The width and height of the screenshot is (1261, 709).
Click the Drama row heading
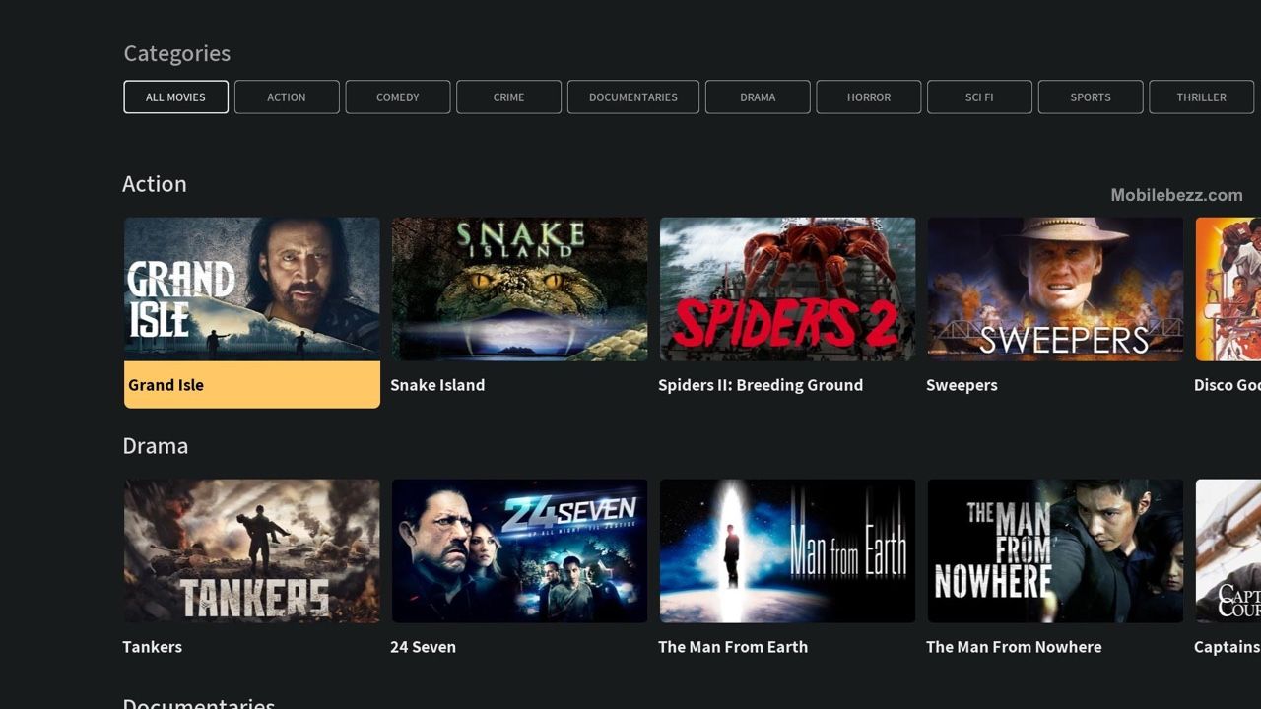[x=155, y=446]
